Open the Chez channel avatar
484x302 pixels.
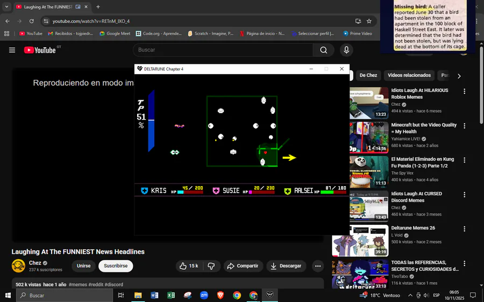coord(18,266)
